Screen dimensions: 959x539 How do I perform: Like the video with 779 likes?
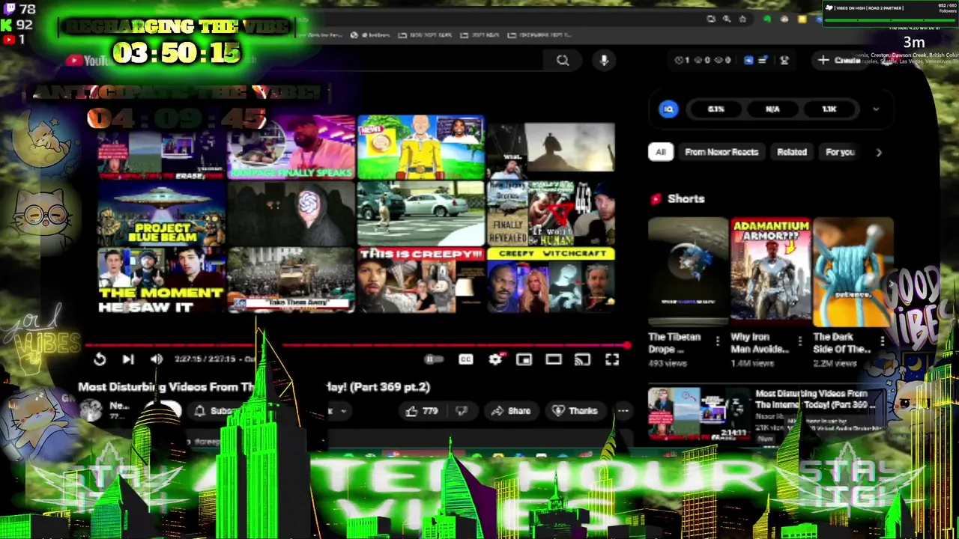pos(422,410)
